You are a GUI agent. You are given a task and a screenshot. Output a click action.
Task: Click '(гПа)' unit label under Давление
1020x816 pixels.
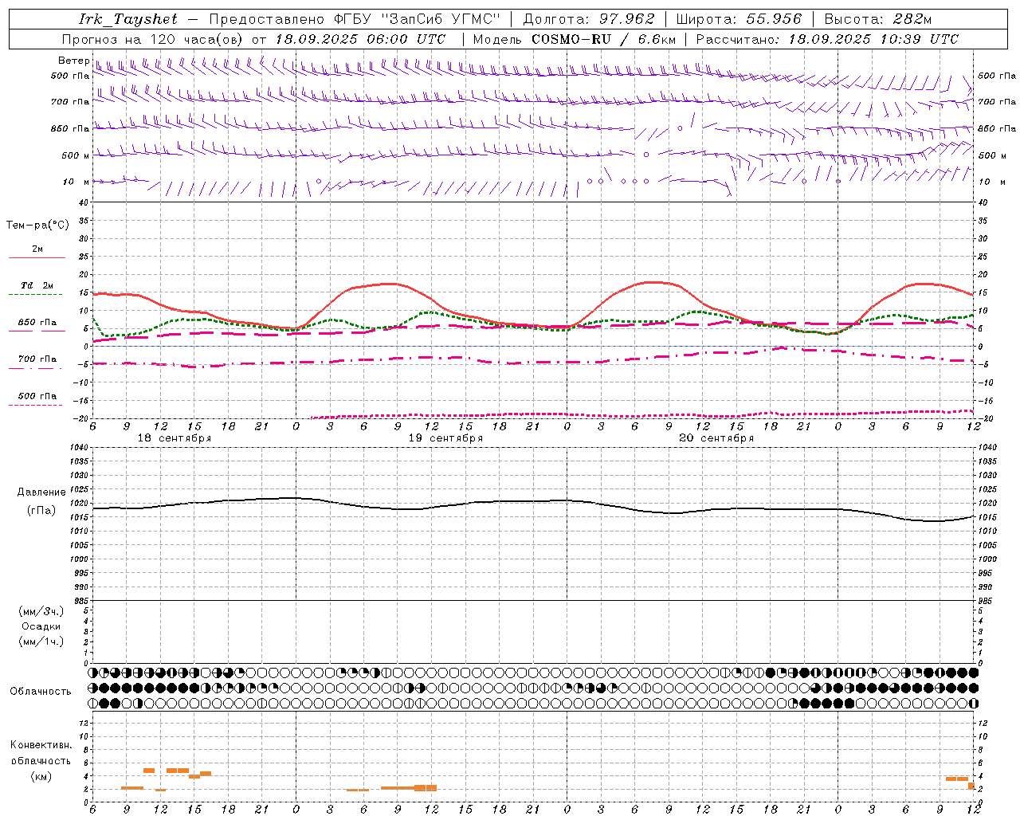(41, 510)
